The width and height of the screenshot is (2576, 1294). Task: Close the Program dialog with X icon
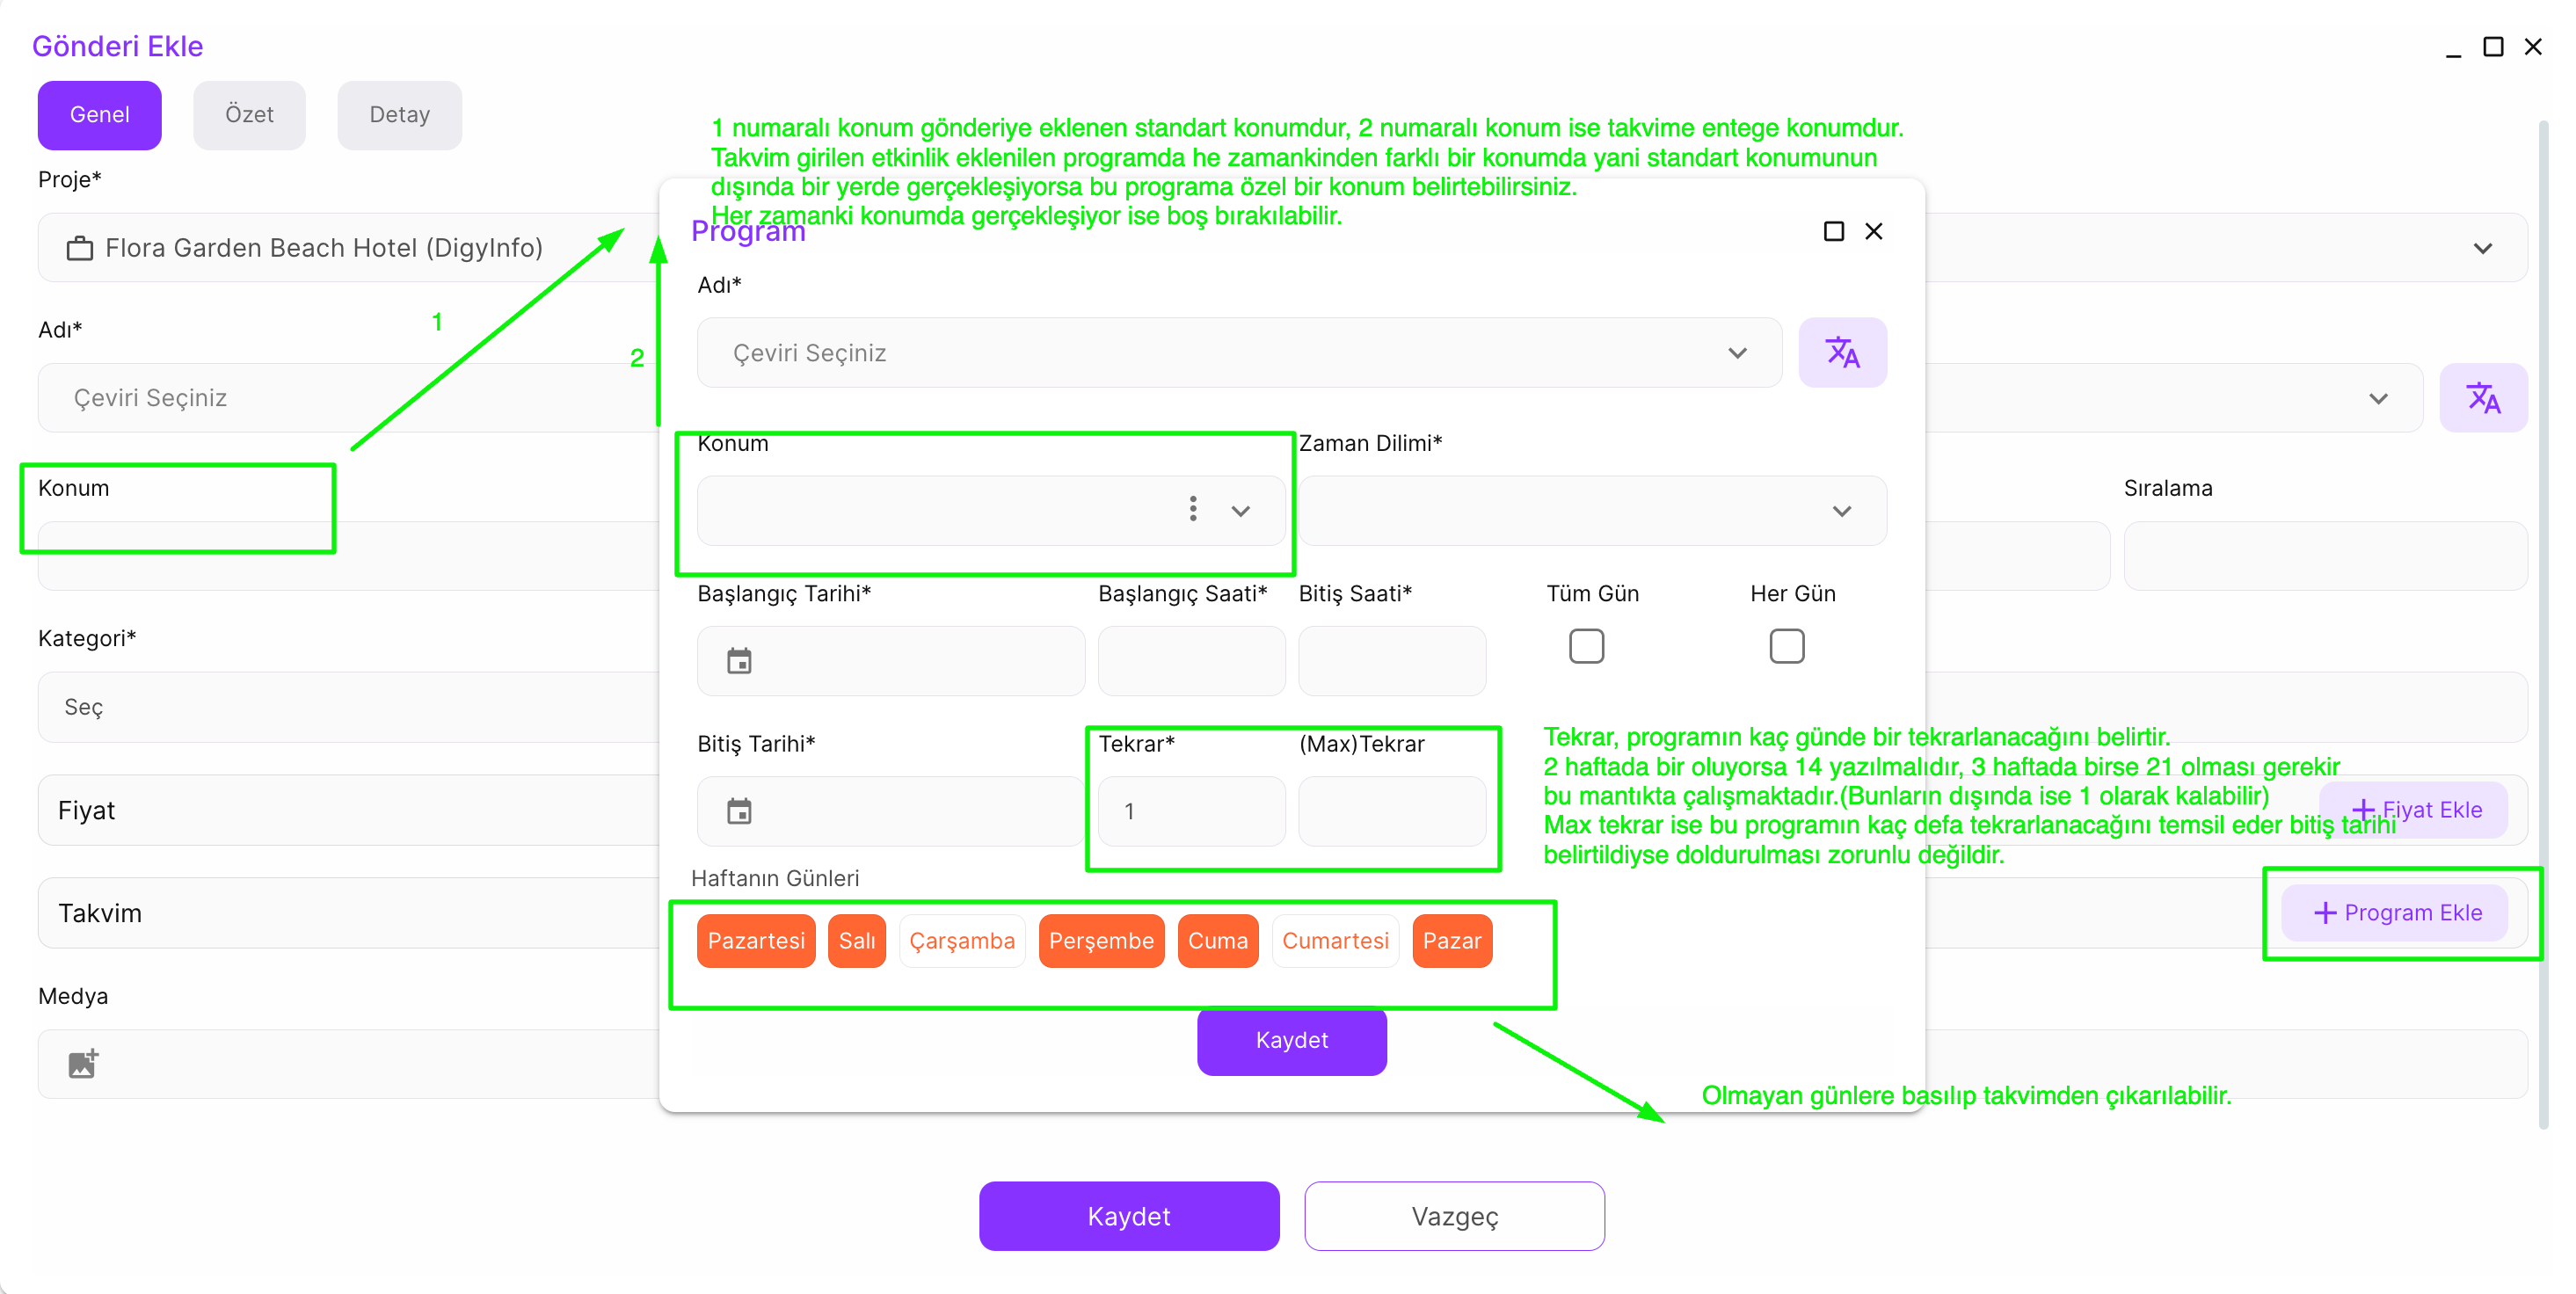(x=1874, y=232)
